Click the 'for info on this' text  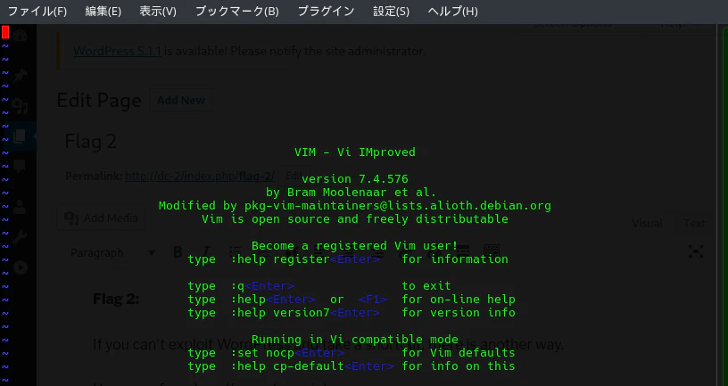pos(459,366)
